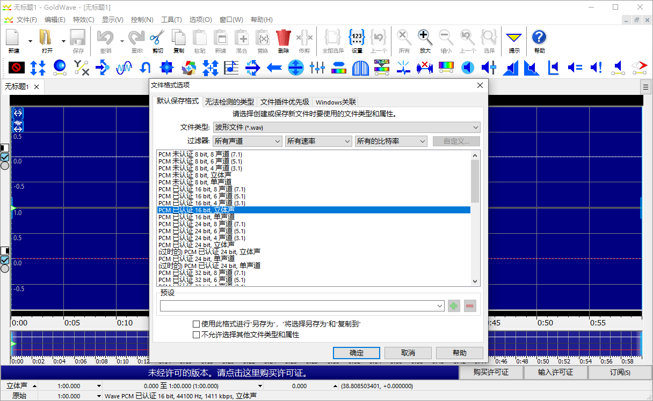653x401 pixels.
Task: Toggle the lower channel checkbox beside the waveform
Action: (x=5, y=259)
